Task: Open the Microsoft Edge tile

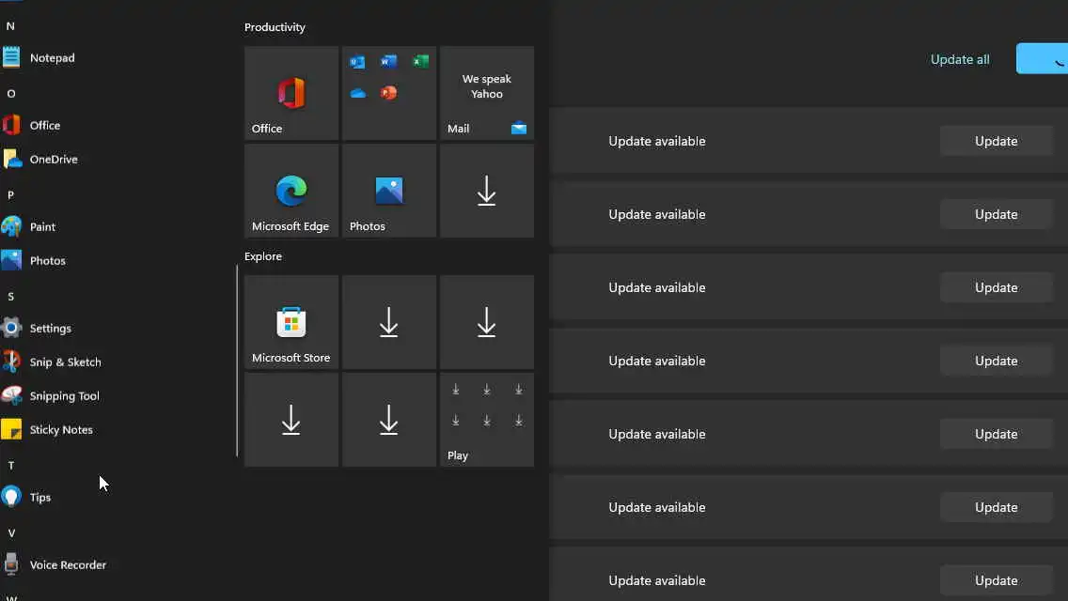Action: click(291, 191)
